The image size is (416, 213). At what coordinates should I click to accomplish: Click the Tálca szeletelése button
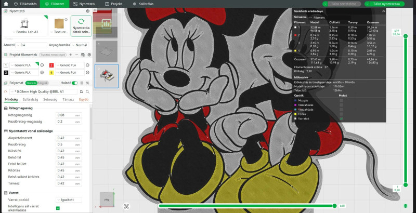click(x=344, y=4)
